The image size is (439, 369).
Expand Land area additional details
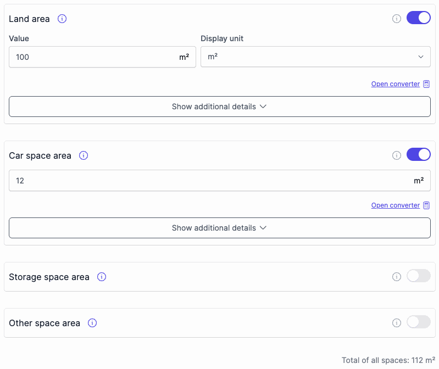click(x=220, y=107)
